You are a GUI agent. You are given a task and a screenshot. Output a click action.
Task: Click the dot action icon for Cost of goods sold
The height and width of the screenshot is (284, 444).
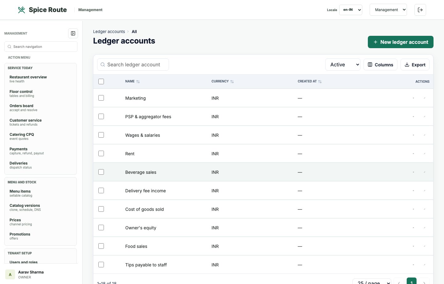tap(413, 209)
